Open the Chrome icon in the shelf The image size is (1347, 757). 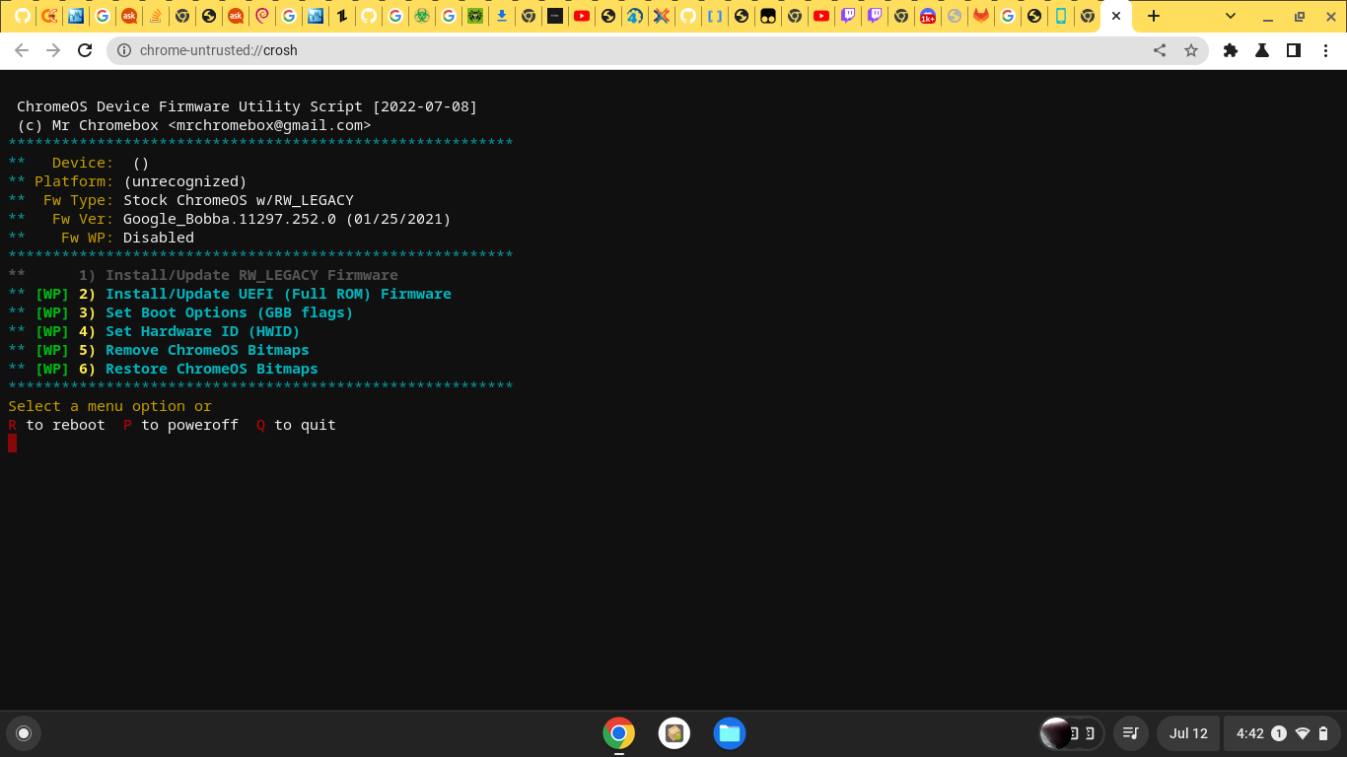tap(618, 733)
